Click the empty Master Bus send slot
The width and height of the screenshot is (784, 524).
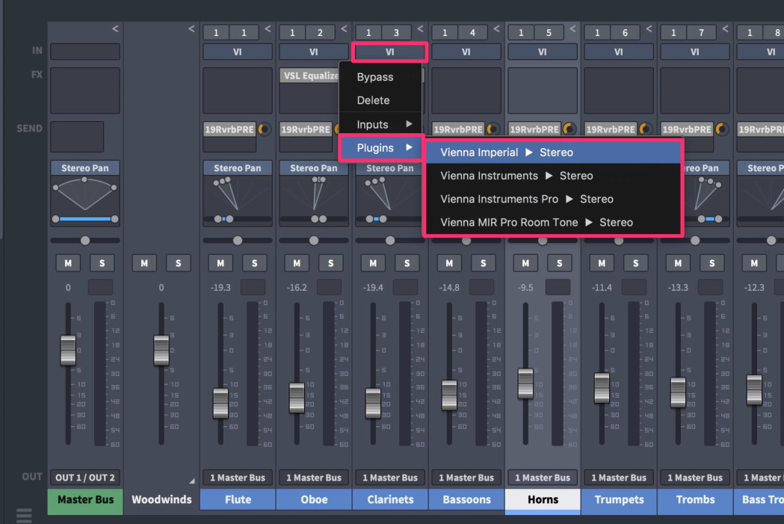tap(77, 137)
